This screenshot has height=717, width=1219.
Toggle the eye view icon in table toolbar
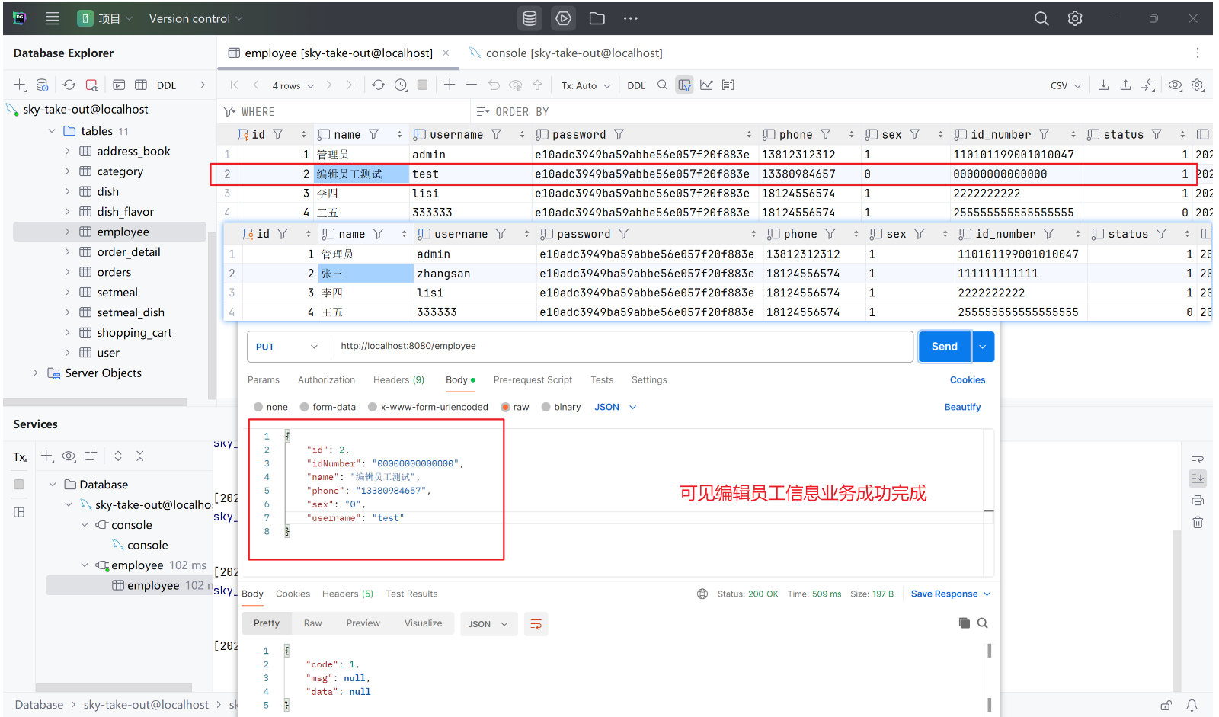click(x=1176, y=85)
